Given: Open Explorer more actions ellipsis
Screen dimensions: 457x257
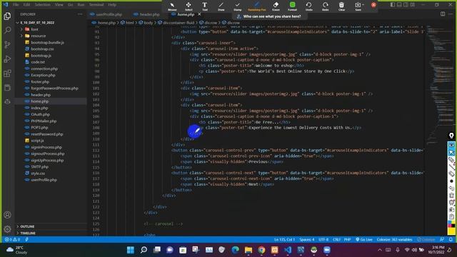Looking at the screenshot, I should click(x=80, y=14).
